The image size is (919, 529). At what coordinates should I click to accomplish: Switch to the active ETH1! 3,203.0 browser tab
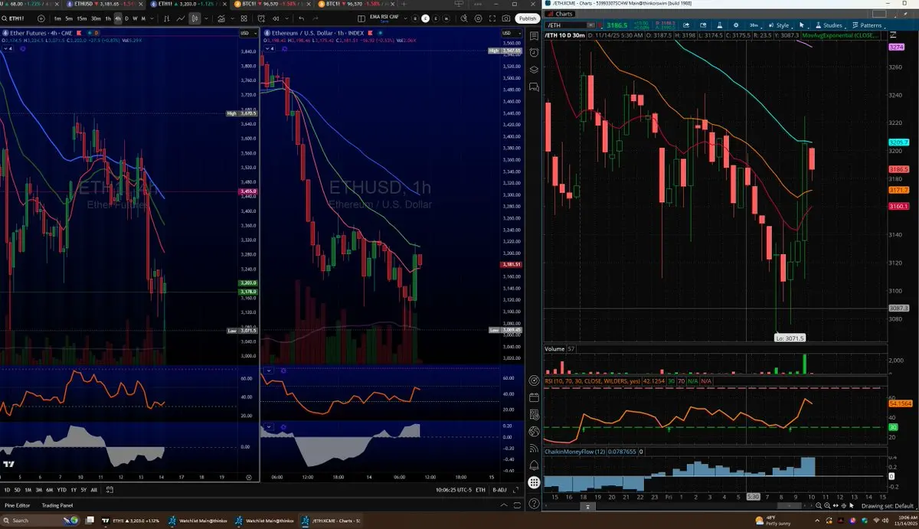188,5
